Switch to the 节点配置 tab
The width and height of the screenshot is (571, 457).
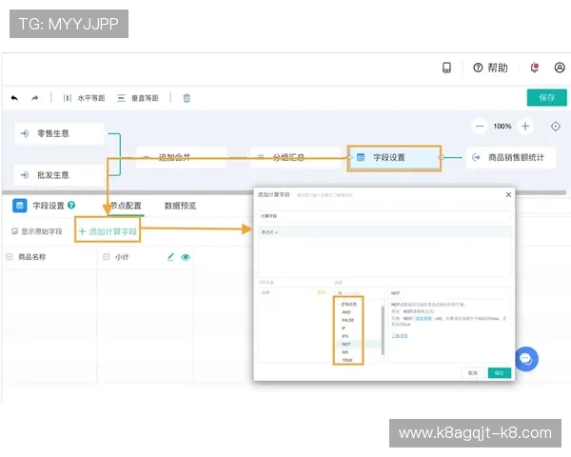pos(126,206)
